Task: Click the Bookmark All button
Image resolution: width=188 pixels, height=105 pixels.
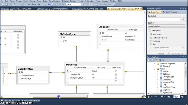Action: tap(177, 54)
